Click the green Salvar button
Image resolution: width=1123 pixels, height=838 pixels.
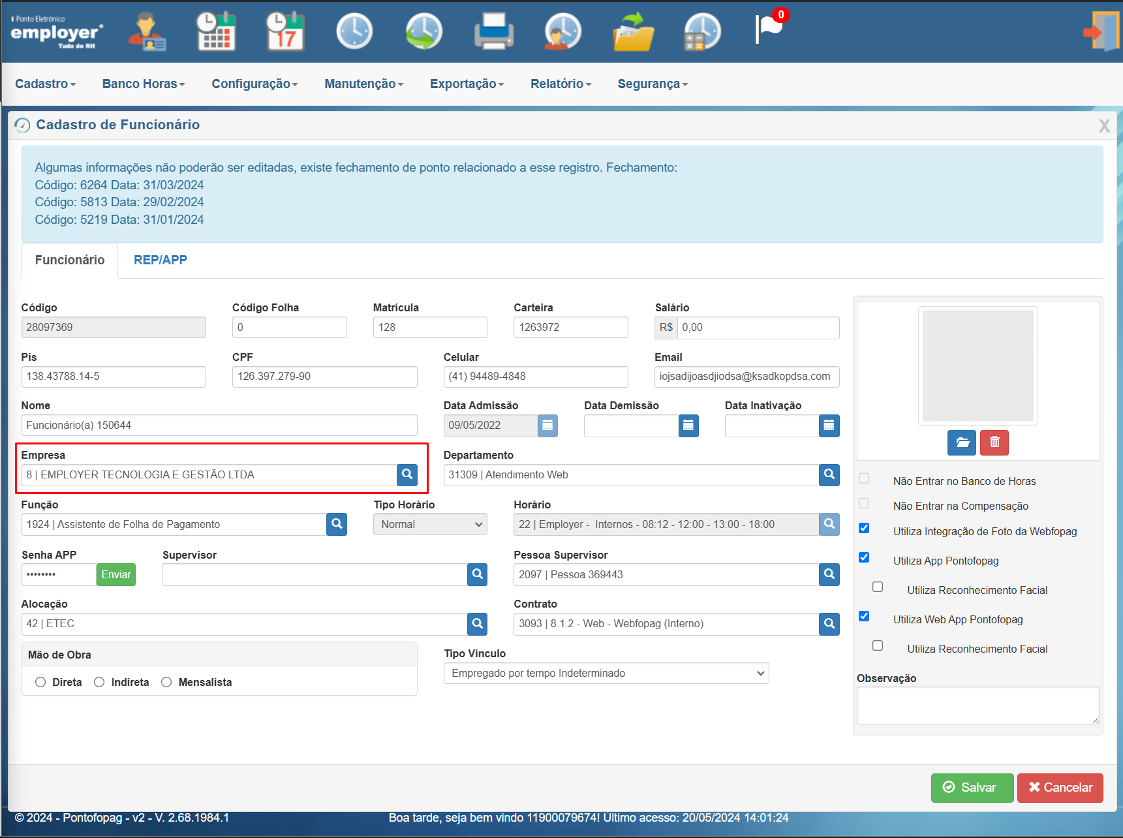pos(972,788)
